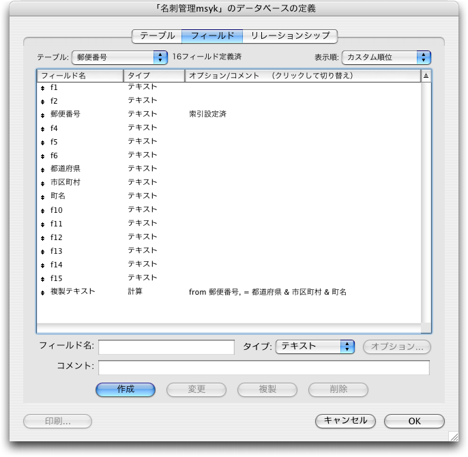
Task: Click the reorder handle beside 町名 field
Action: coord(43,197)
